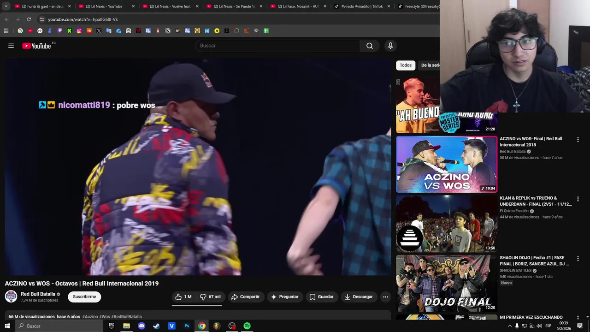The width and height of the screenshot is (590, 332).
Task: Open options for SHAOLIN DOJO video
Action: (x=578, y=258)
